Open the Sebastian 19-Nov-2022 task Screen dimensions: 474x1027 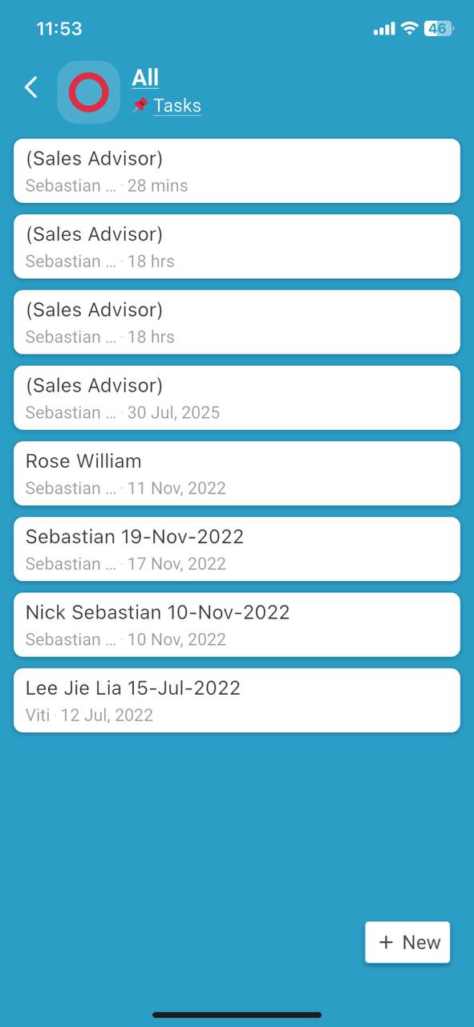coord(237,549)
